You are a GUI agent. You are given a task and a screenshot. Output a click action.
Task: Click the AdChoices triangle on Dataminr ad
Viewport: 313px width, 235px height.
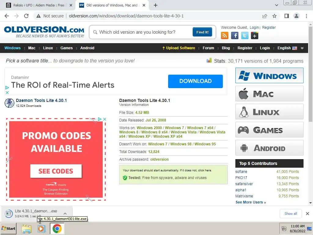(7, 88)
